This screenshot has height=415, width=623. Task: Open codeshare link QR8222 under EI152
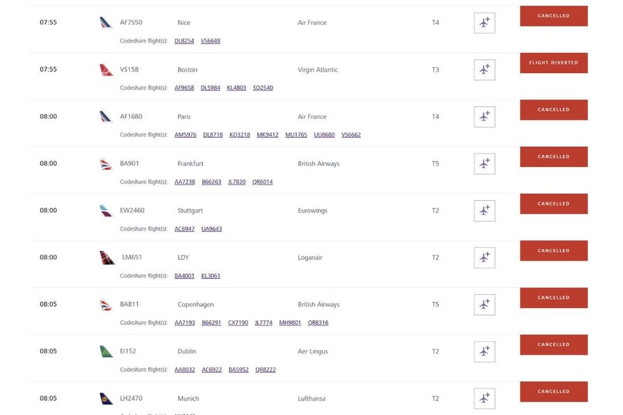pyautogui.click(x=266, y=369)
